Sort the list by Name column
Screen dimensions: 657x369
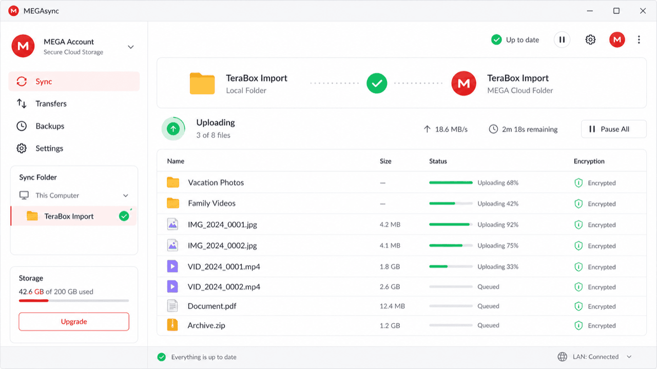coord(176,161)
